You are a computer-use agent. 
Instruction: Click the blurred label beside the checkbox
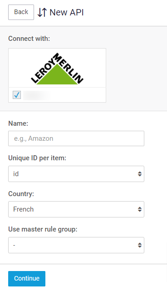click(37, 95)
